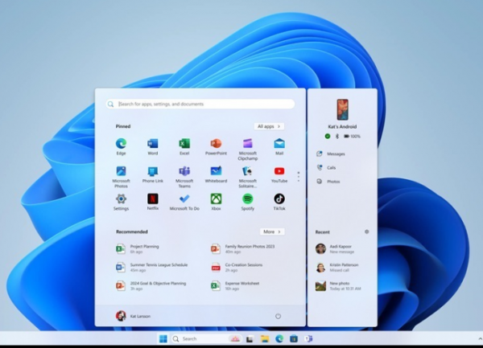Click the All apps button

[269, 126]
